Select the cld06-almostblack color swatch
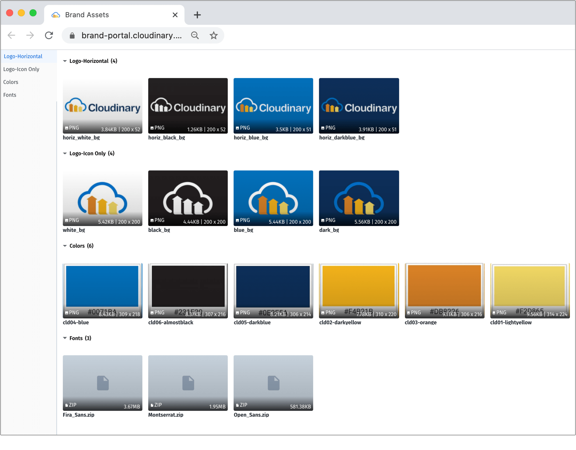This screenshot has height=450, width=576. 188,290
